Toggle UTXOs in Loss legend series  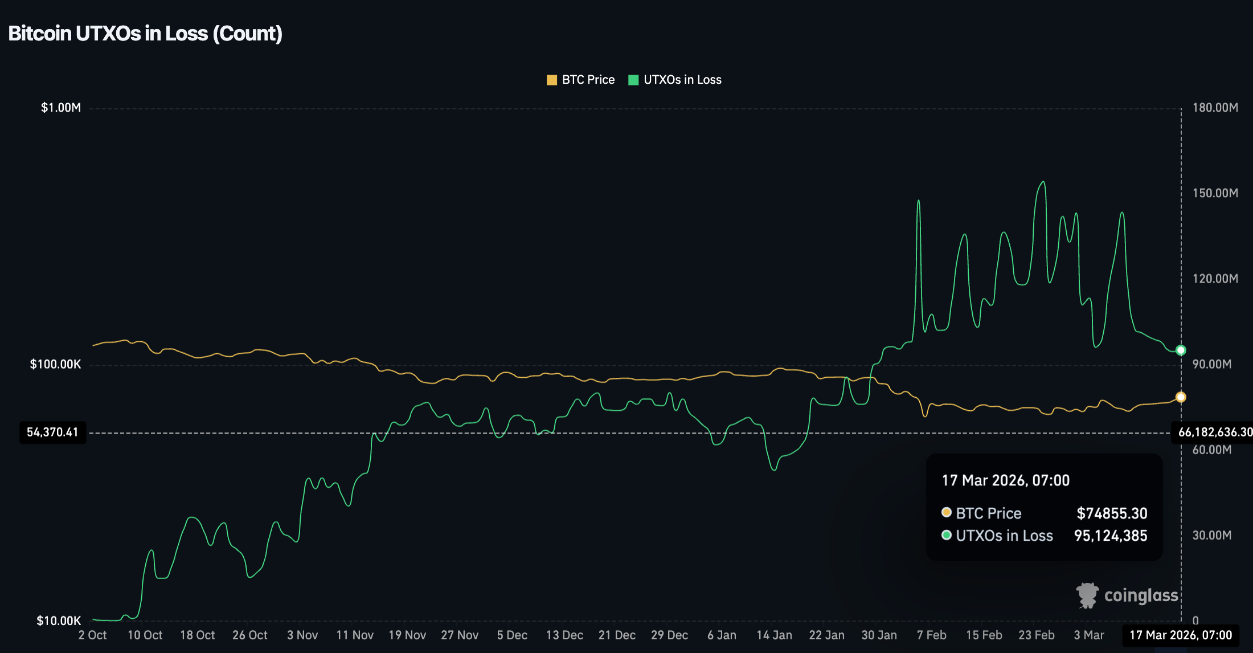(x=682, y=80)
